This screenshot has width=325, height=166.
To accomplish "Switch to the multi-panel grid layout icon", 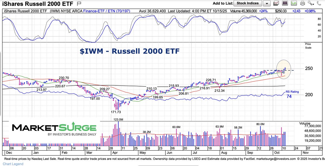I will [x=285, y=4].
